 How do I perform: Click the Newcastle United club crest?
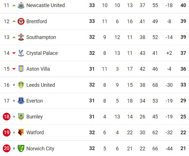[x=21, y=5]
